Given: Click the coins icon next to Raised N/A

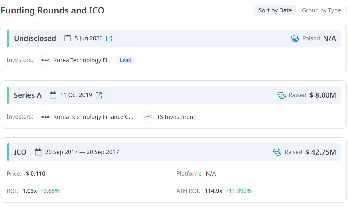Looking at the screenshot, I should [295, 39].
